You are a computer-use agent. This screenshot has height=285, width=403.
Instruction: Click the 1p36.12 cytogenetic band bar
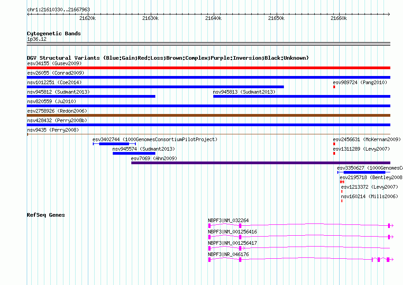click(208, 44)
